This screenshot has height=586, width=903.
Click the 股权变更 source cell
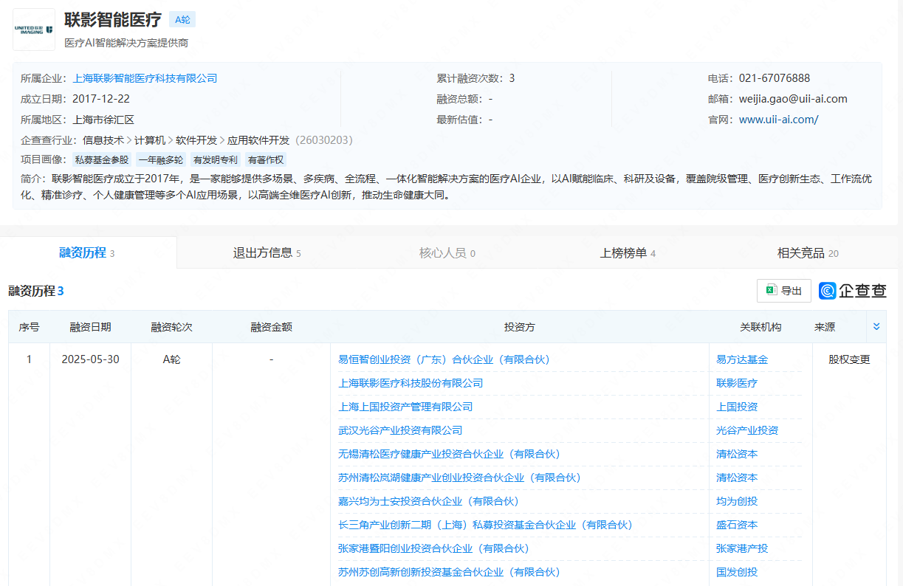[849, 359]
